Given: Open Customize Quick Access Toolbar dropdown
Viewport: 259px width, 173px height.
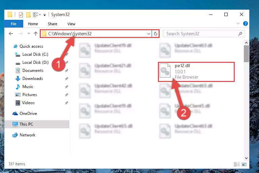Looking at the screenshot, I should 44,15.
